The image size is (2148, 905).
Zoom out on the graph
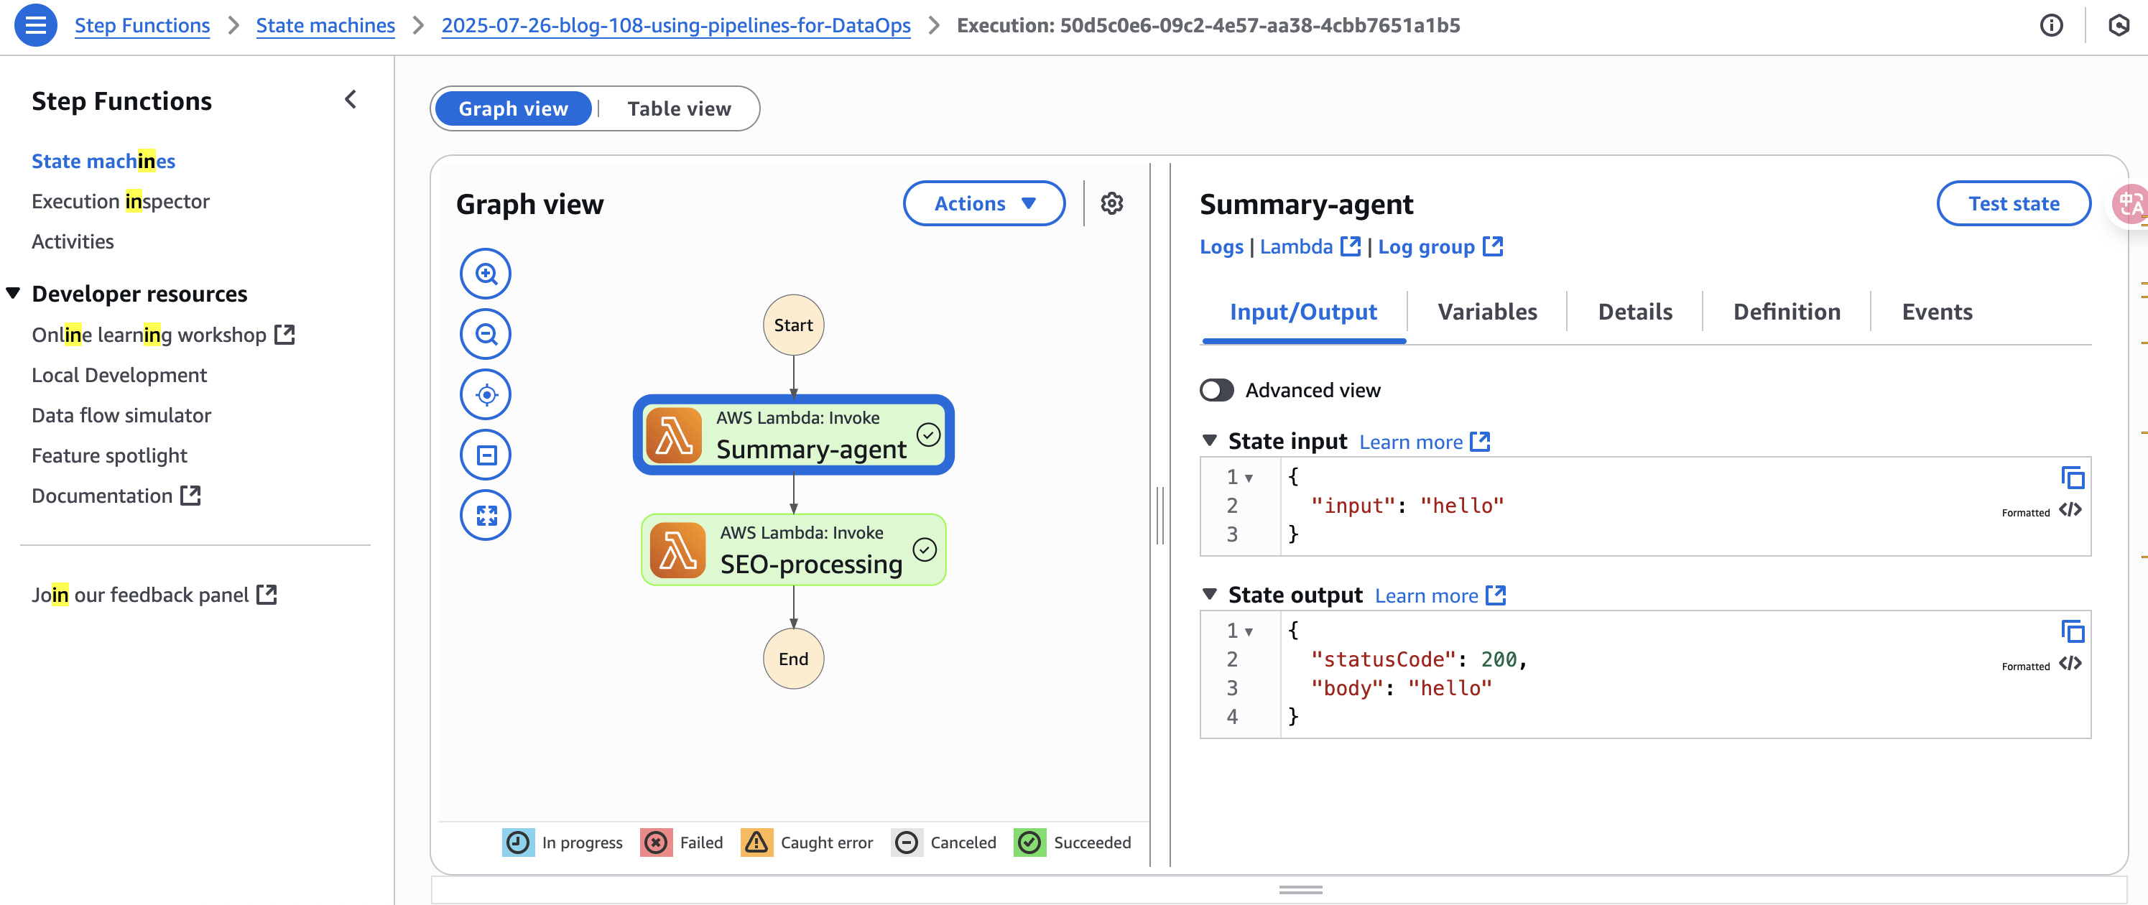[486, 334]
